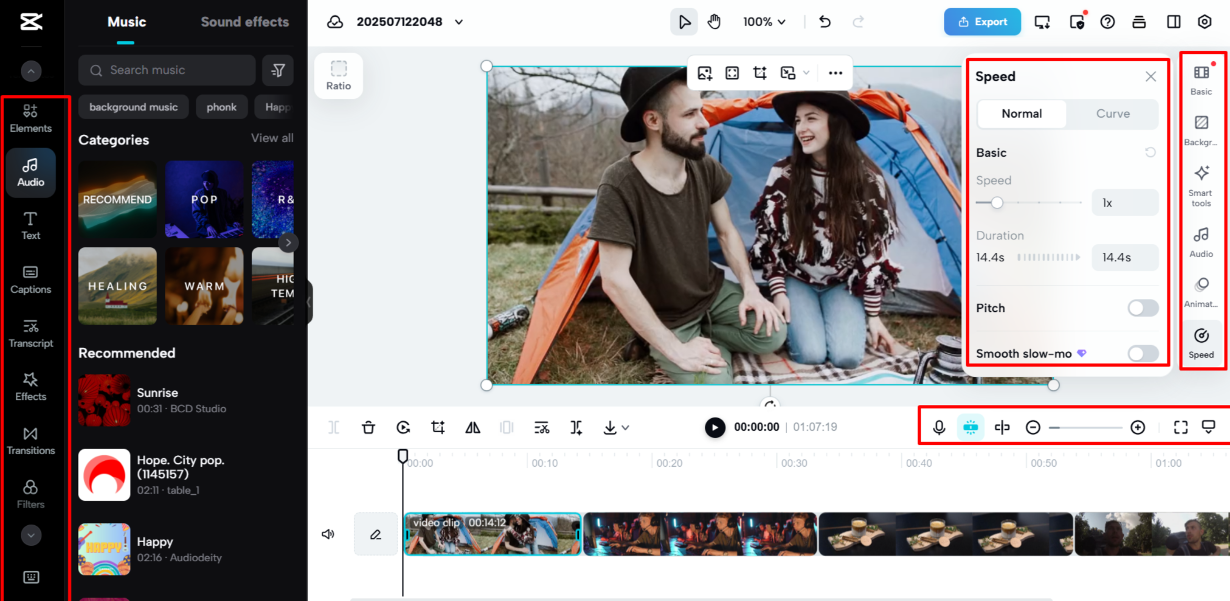Viewport: 1230px width, 601px height.
Task: Start voice recording with microphone icon
Action: pos(939,427)
